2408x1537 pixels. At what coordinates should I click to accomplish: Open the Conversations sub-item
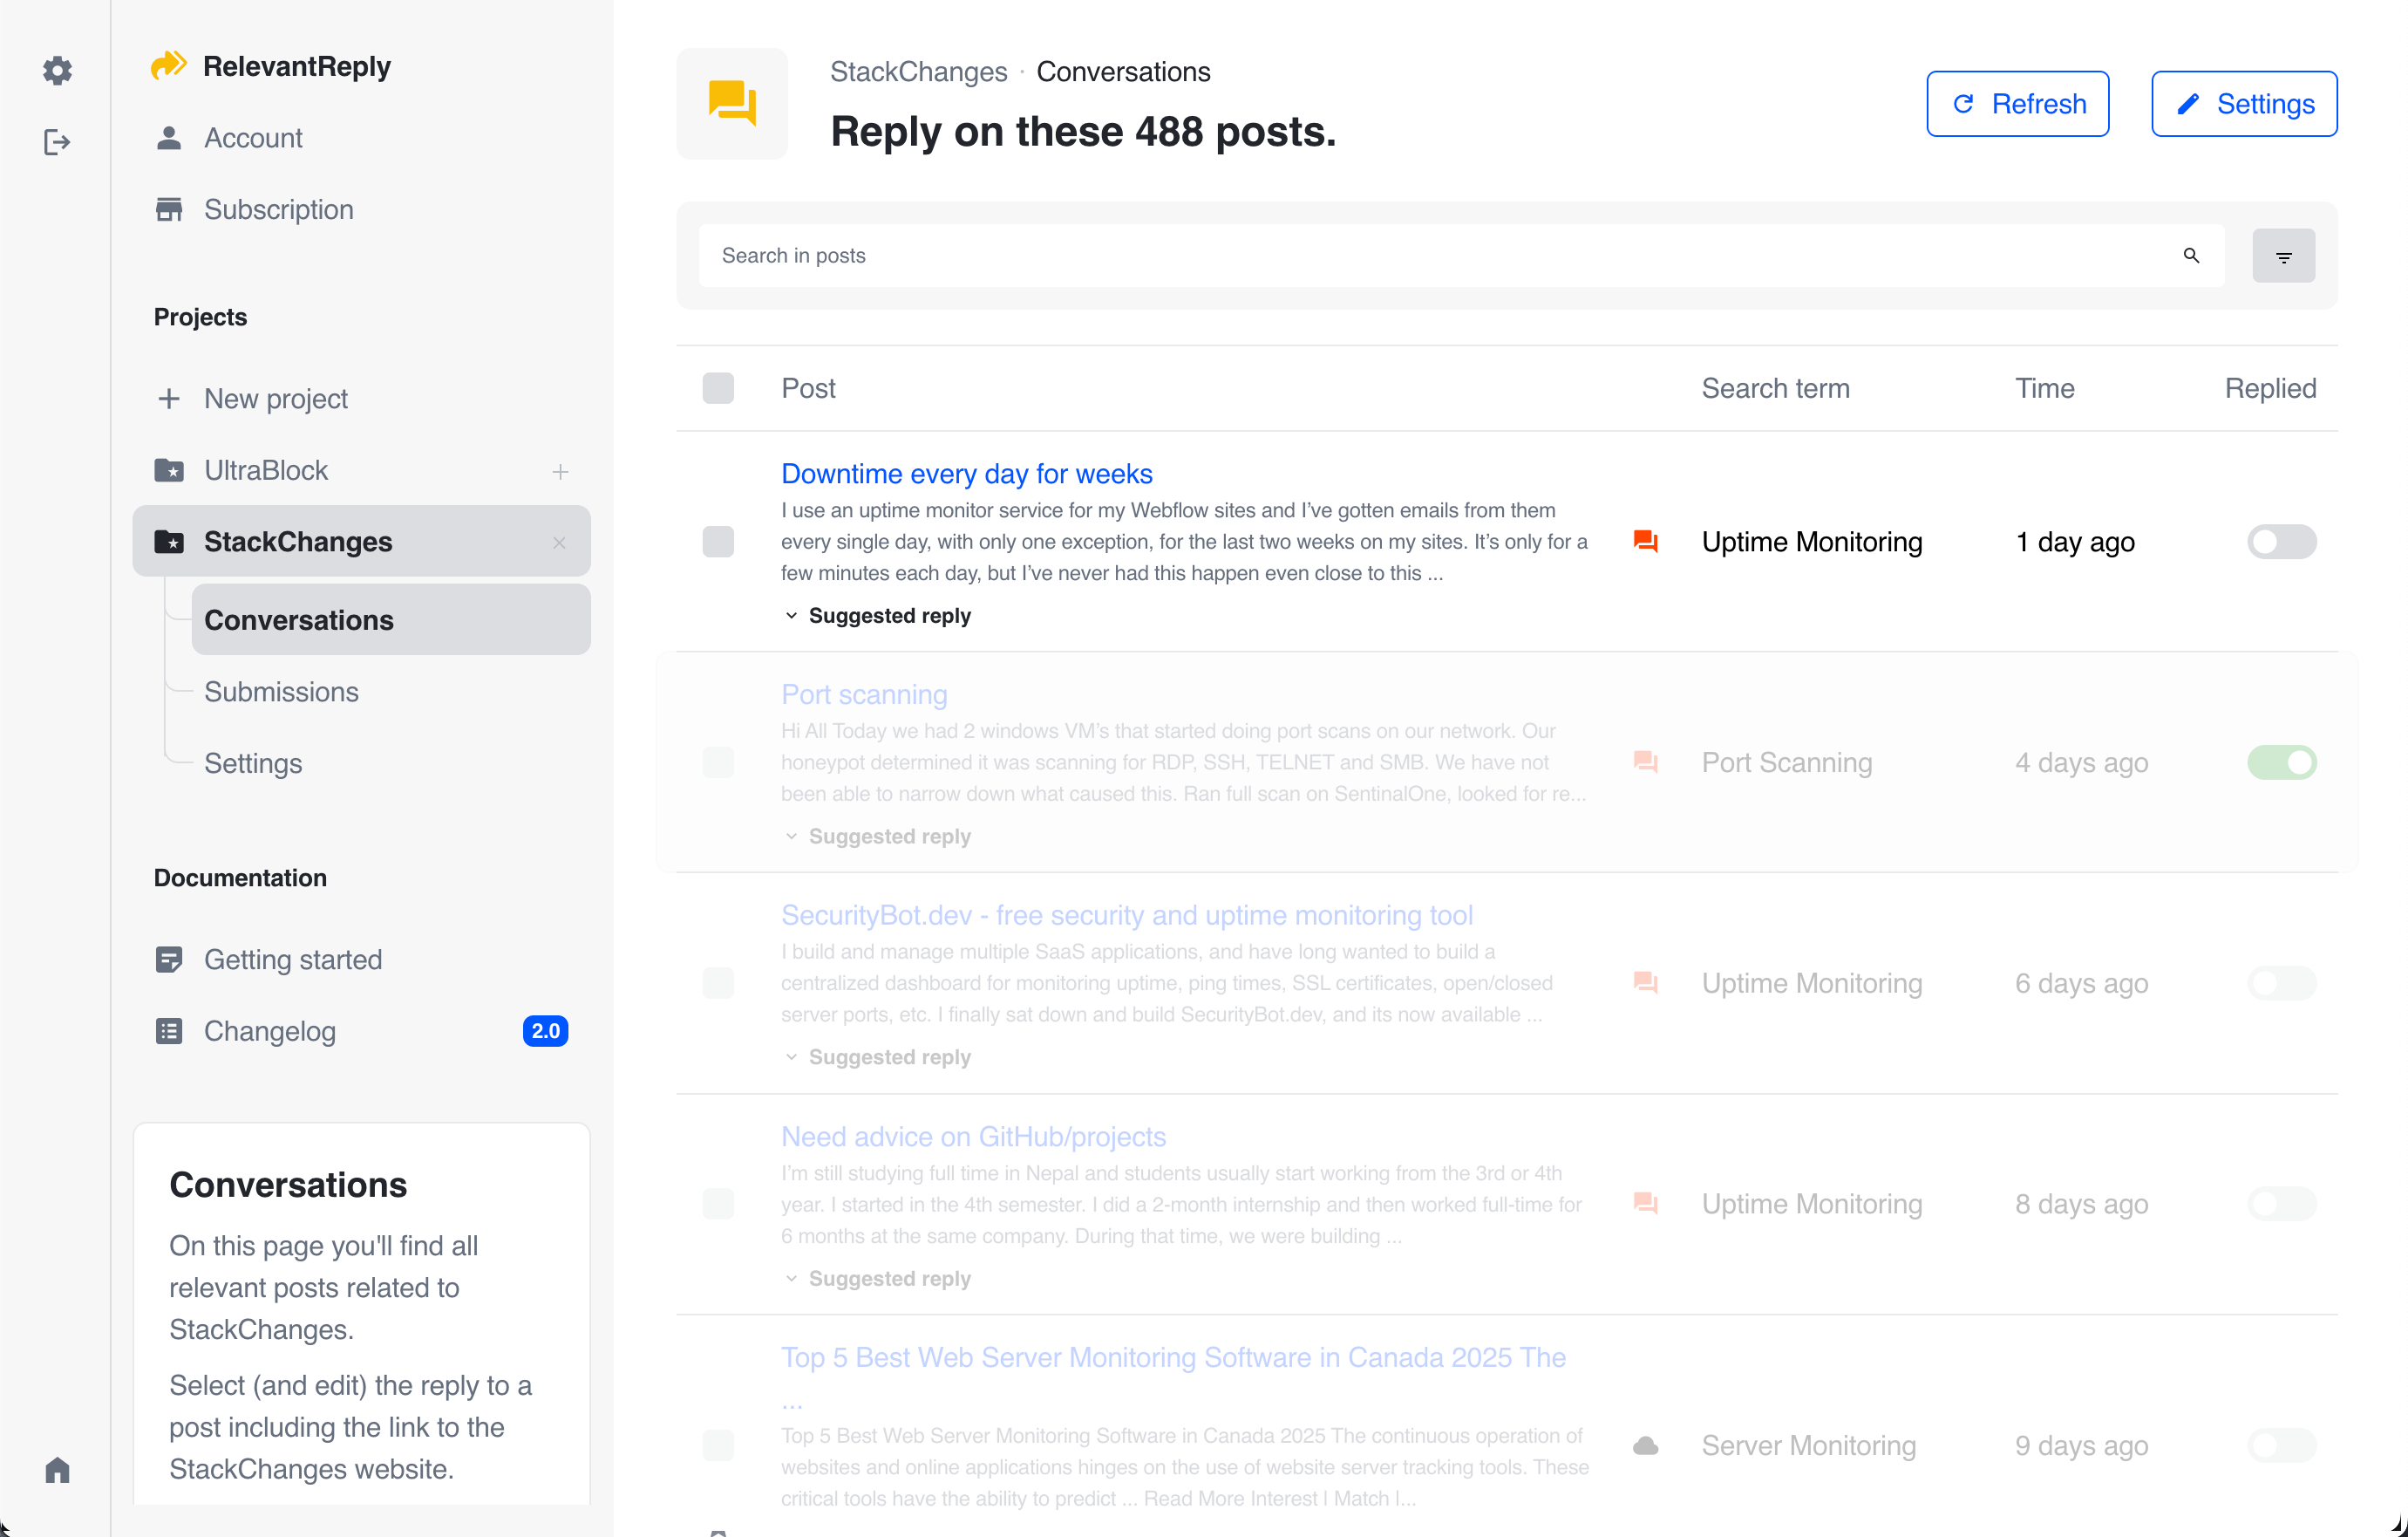click(x=391, y=620)
